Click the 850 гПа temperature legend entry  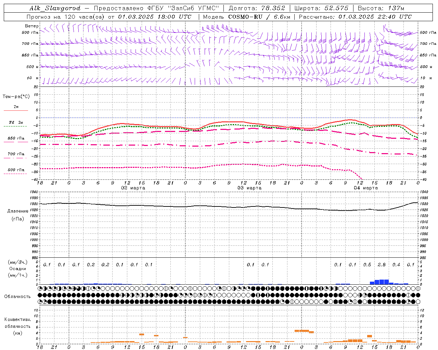pos(16,138)
